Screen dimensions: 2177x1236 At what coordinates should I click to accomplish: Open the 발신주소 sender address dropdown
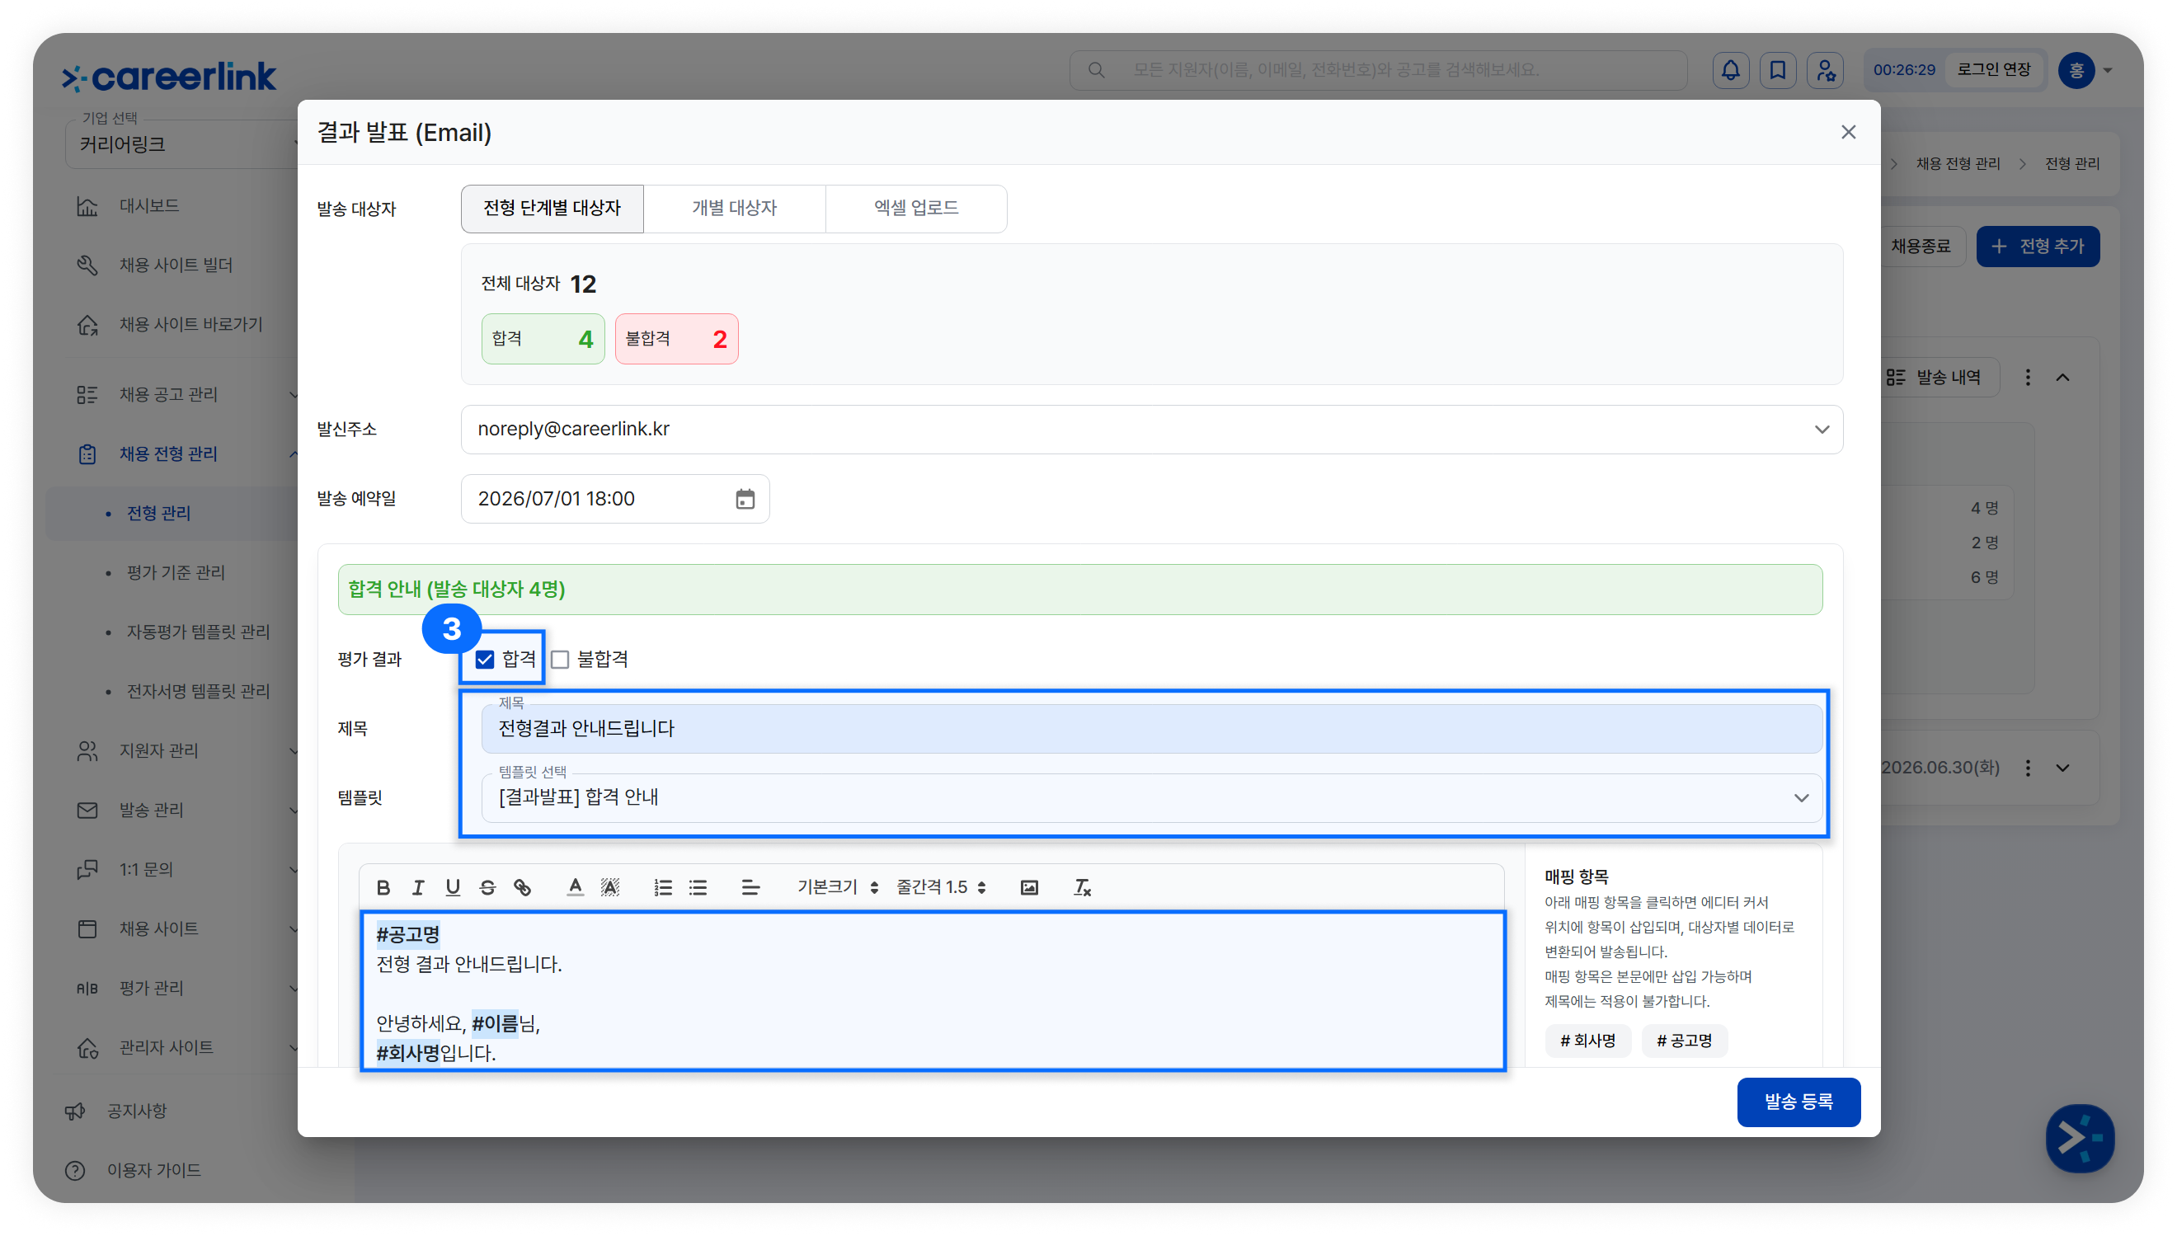pyautogui.click(x=1152, y=430)
